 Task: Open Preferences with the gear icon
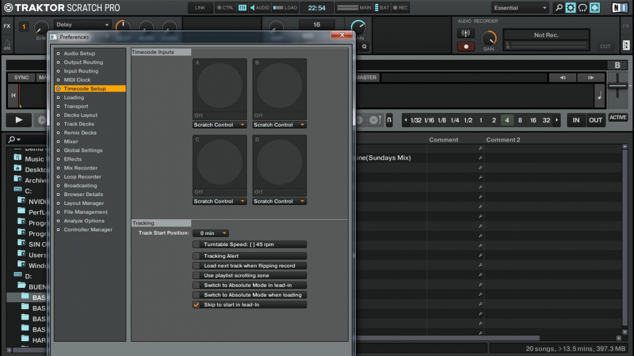(571, 8)
